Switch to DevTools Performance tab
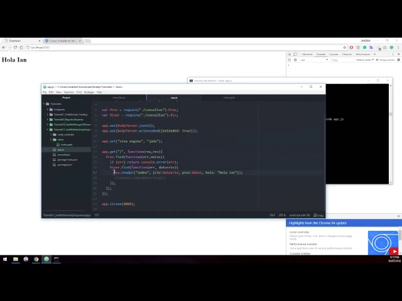Image resolution: width=402 pixels, height=301 pixels. click(x=362, y=55)
